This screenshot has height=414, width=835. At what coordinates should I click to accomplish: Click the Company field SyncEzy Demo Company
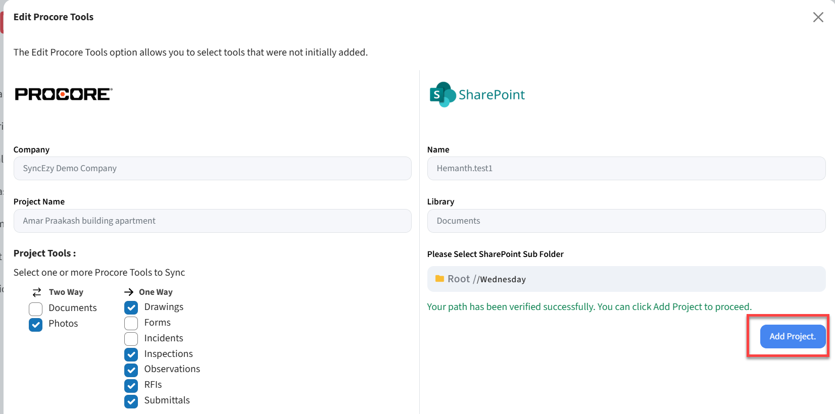[x=212, y=169]
